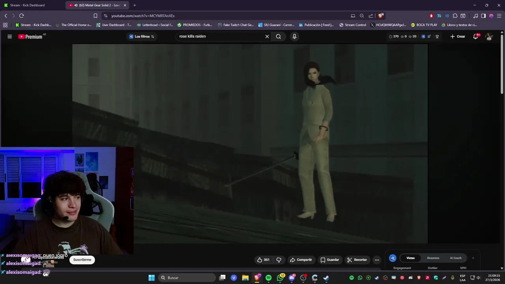The height and width of the screenshot is (284, 505).
Task: Open a new browser tab
Action: (135, 5)
